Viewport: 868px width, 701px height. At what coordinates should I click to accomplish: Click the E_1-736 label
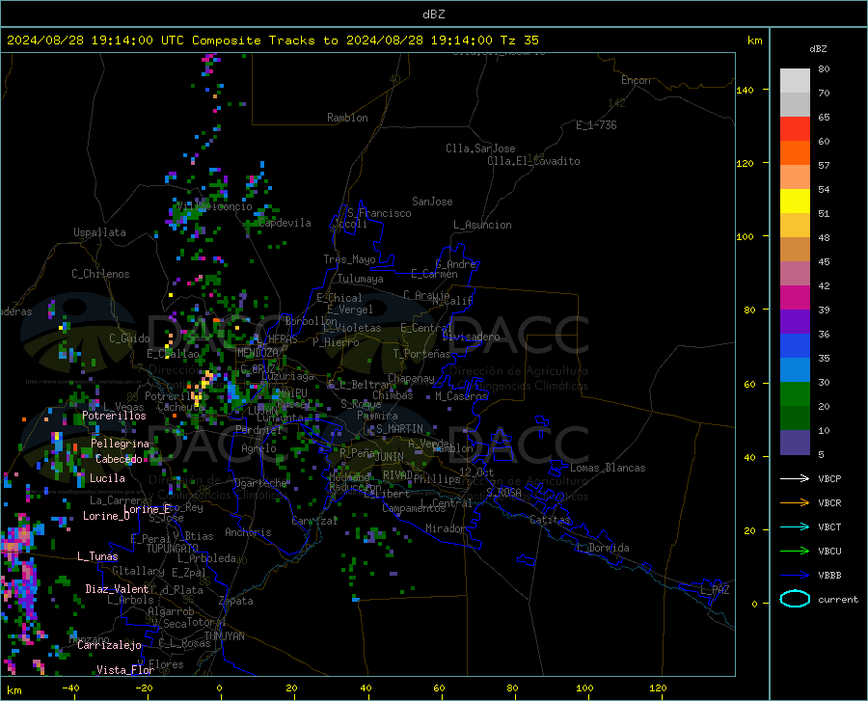596,125
